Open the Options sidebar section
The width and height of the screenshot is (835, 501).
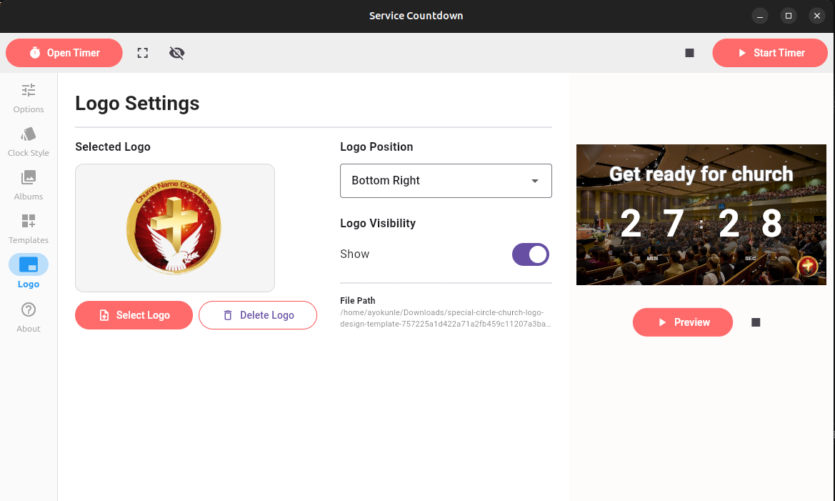(29, 98)
